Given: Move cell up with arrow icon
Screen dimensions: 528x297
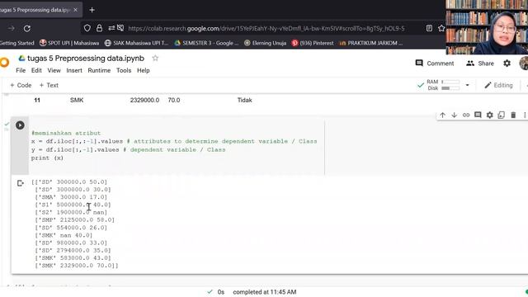Looking at the screenshot, I should [442, 115].
